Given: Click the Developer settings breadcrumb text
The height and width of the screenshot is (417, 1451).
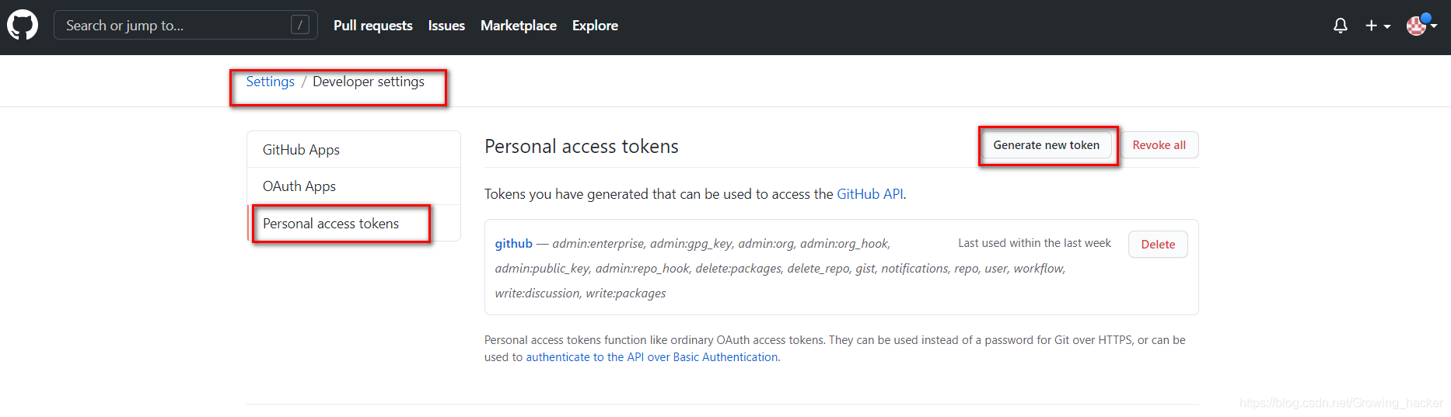Looking at the screenshot, I should 369,82.
